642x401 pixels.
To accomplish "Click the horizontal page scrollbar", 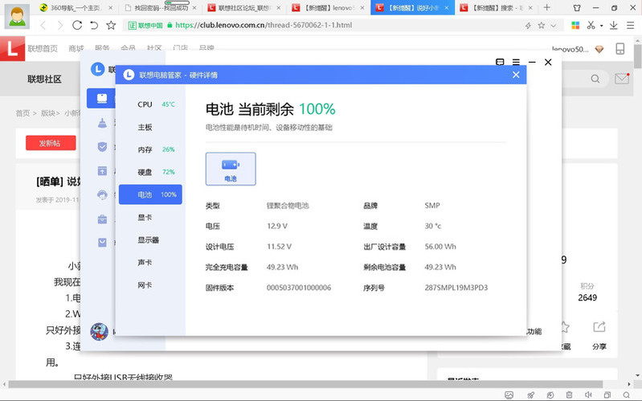I will point(305,384).
